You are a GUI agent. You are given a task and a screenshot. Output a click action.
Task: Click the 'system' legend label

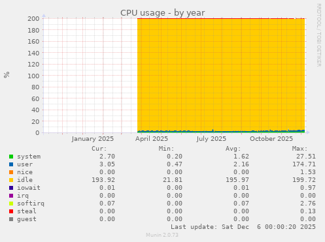point(29,157)
